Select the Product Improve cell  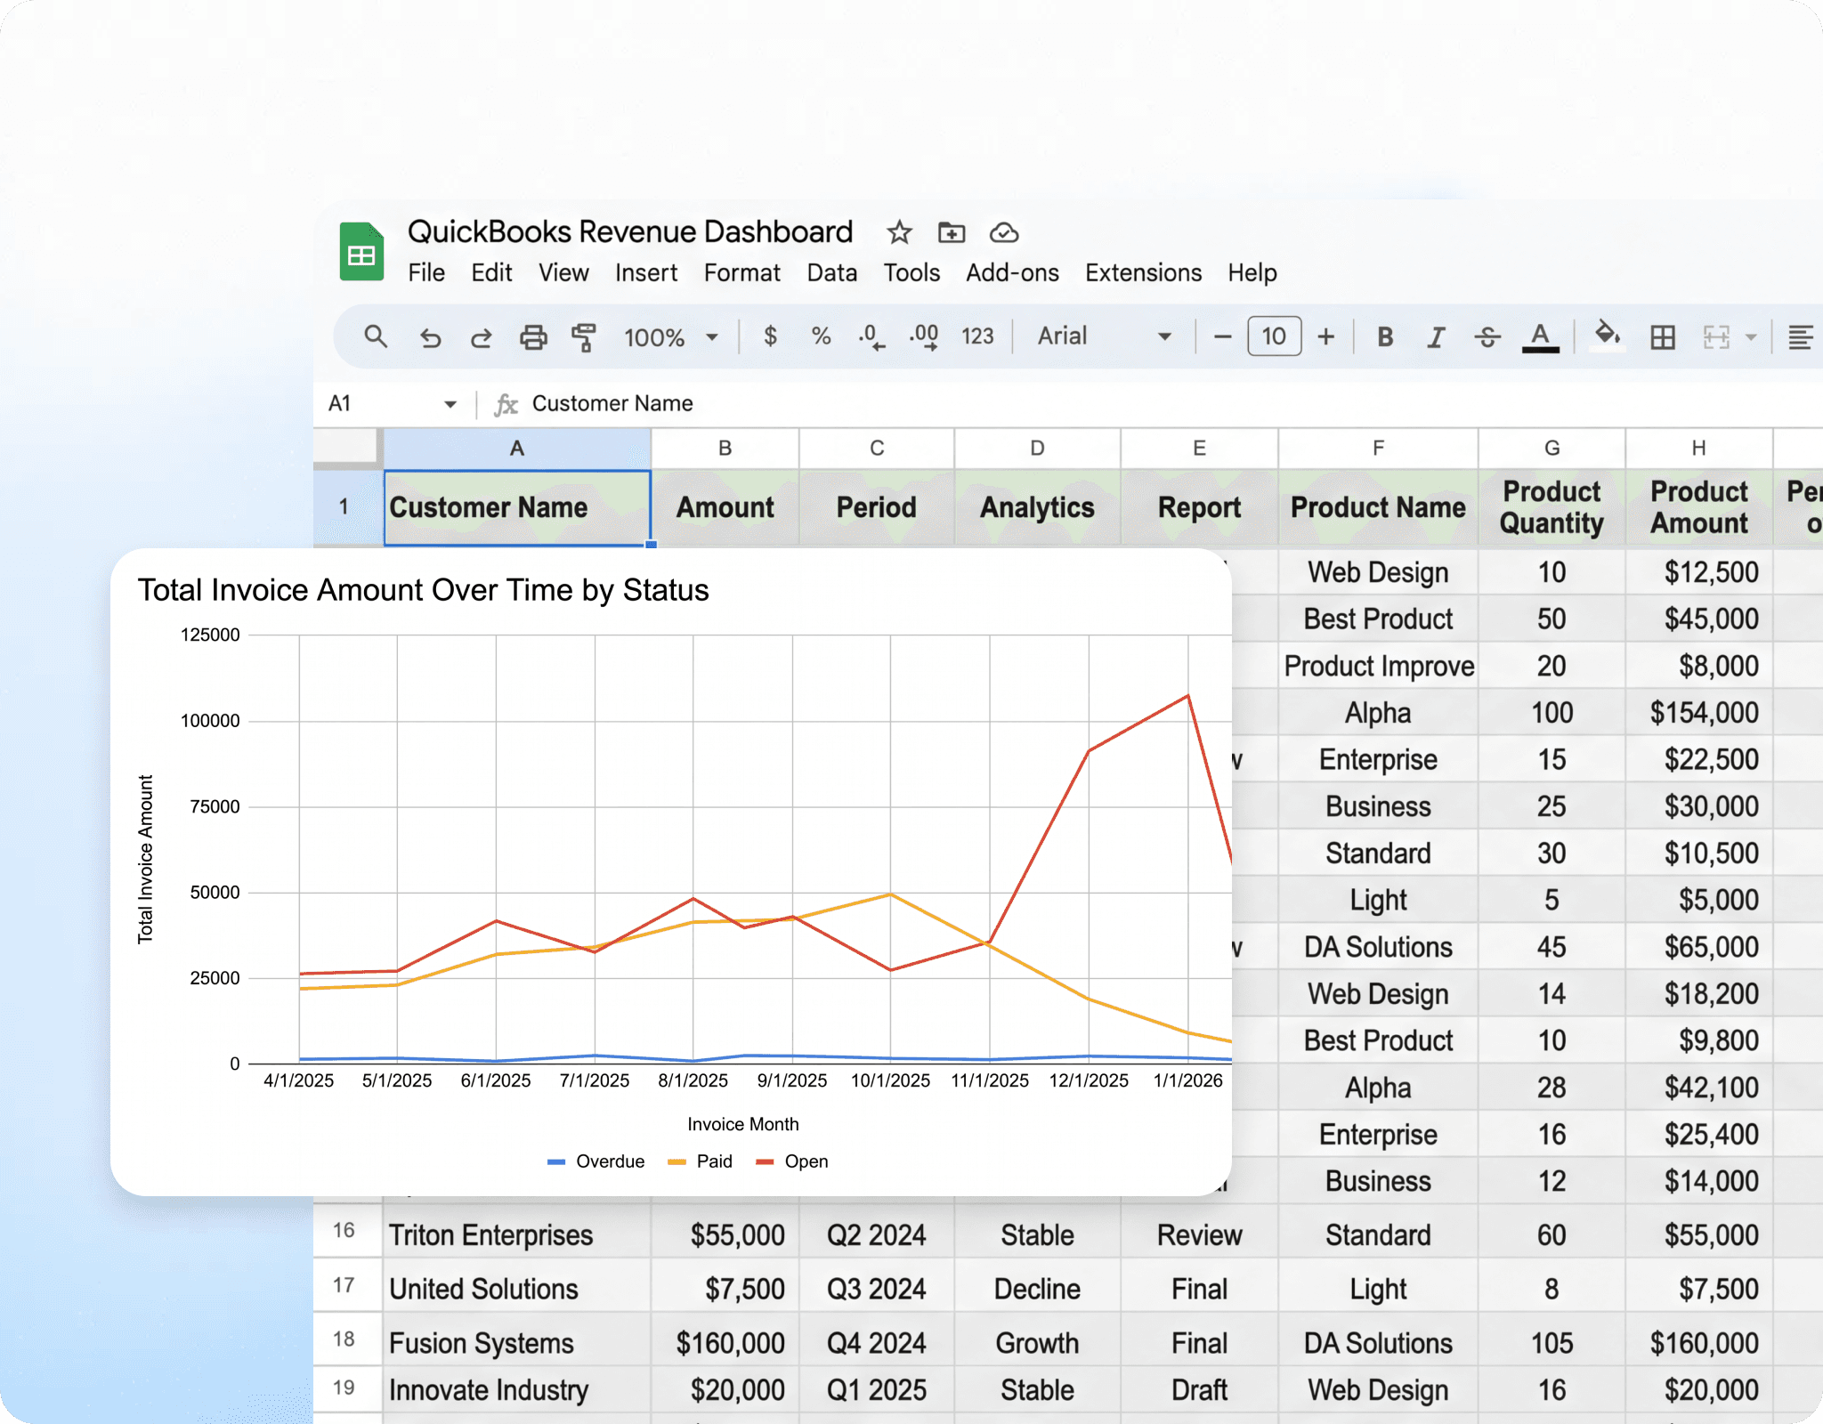tap(1378, 666)
